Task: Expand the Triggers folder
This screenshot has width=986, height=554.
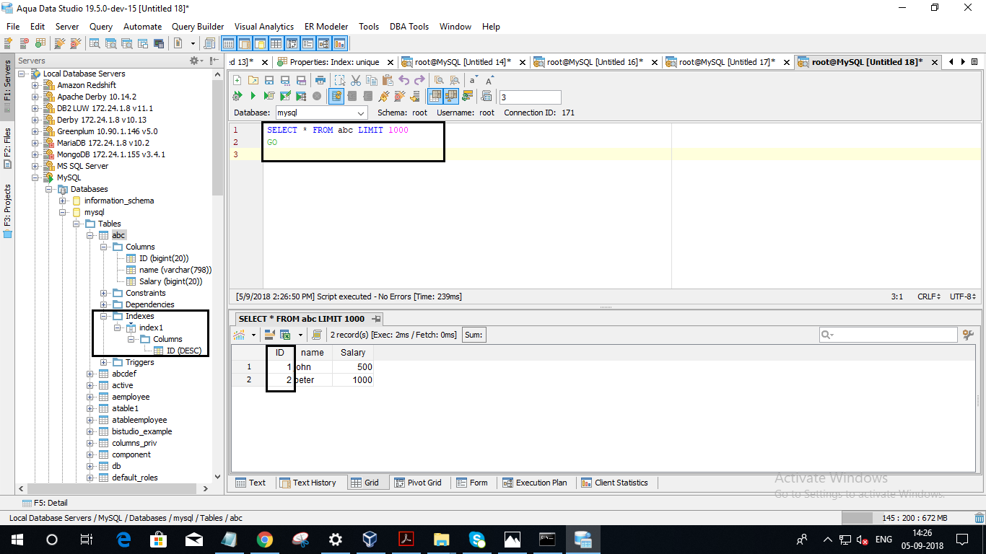Action: [x=104, y=362]
